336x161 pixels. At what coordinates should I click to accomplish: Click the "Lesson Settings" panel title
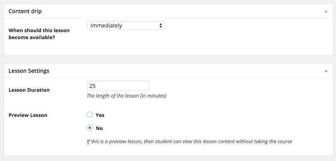pyautogui.click(x=29, y=71)
